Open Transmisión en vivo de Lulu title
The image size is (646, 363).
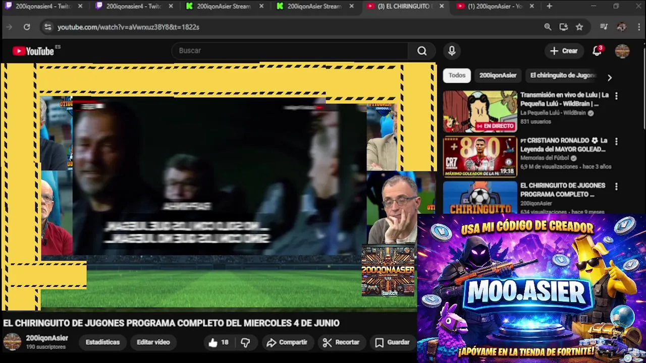[564, 99]
